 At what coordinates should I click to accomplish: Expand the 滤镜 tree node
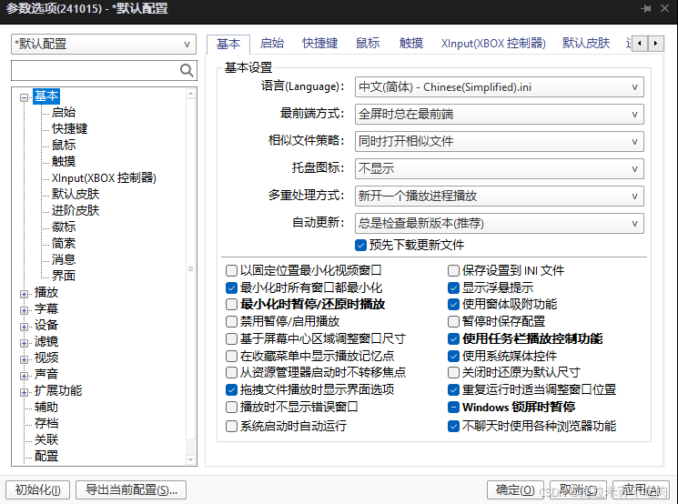(x=25, y=343)
